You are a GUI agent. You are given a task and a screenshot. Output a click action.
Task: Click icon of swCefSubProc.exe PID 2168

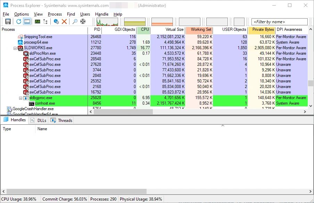point(26,87)
